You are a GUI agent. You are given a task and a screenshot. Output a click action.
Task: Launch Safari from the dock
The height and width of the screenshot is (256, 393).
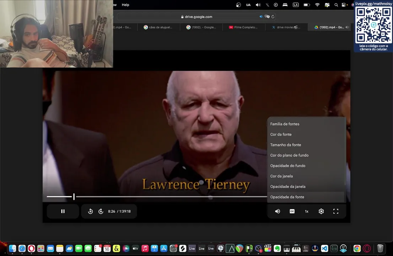click(x=22, y=249)
